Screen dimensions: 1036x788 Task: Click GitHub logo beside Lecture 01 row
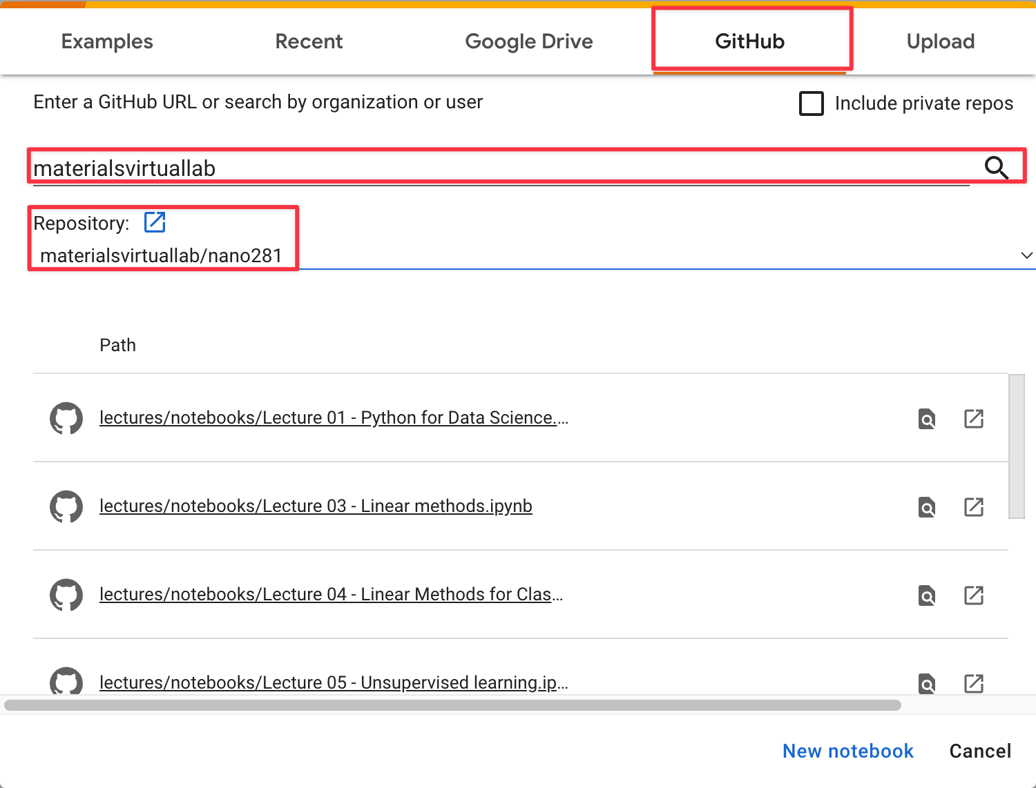coord(66,418)
